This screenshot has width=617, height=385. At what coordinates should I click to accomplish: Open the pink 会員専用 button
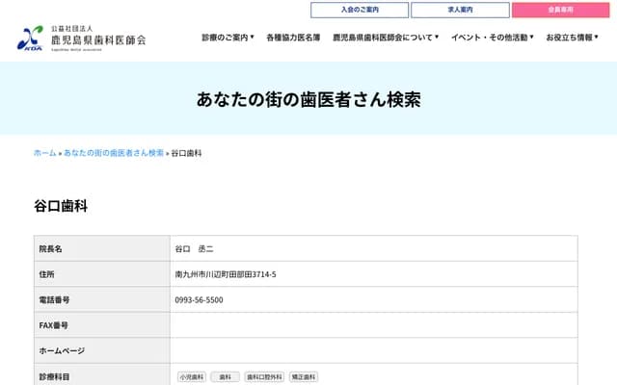point(561,10)
